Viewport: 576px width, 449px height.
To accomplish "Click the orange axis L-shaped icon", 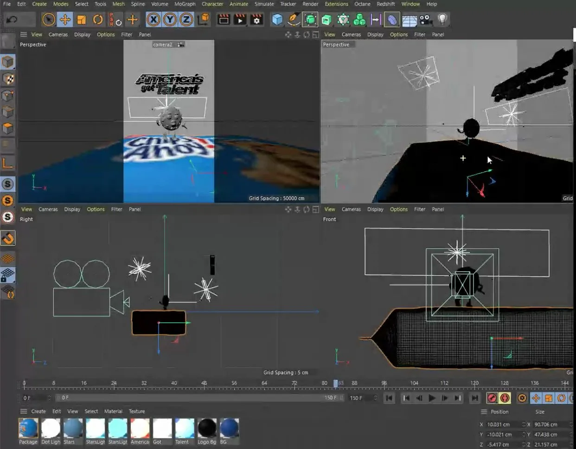I will (x=8, y=163).
